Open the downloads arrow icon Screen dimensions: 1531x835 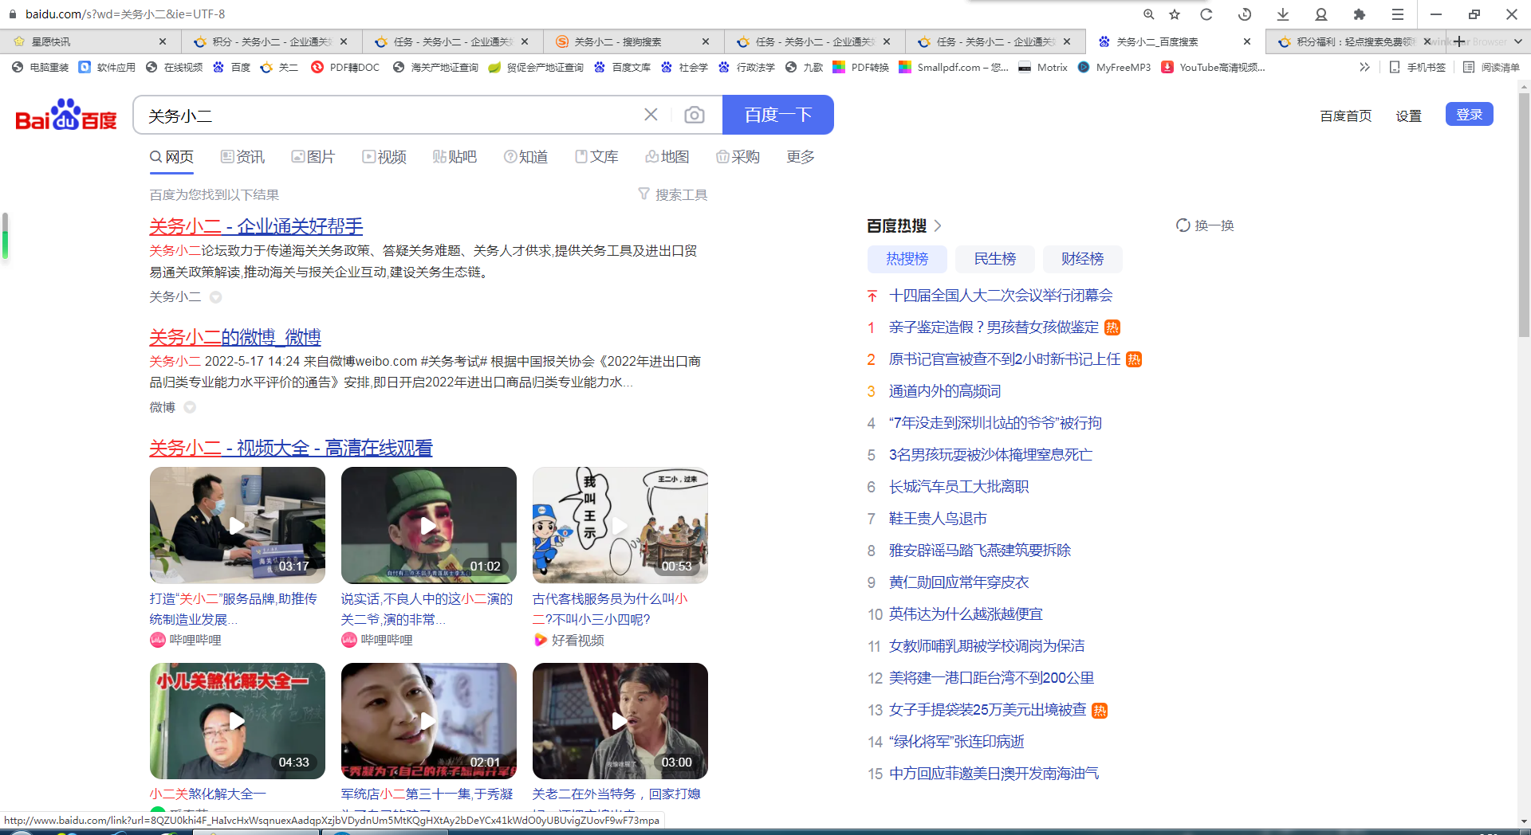1283,14
